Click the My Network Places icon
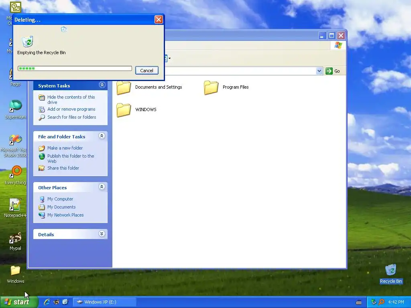Image resolution: width=411 pixels, height=308 pixels. [42, 215]
